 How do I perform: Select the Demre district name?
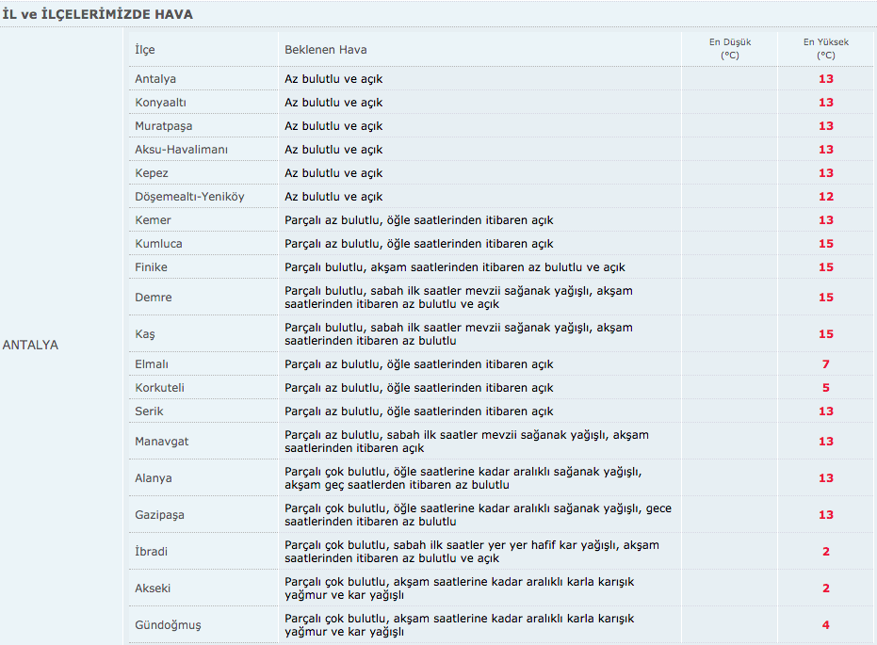tap(154, 297)
